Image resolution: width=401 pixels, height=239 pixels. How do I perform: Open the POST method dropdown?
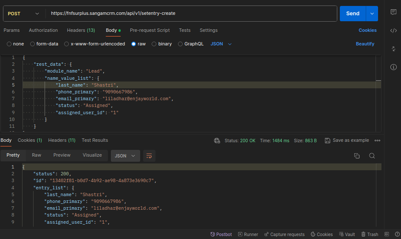coord(23,14)
